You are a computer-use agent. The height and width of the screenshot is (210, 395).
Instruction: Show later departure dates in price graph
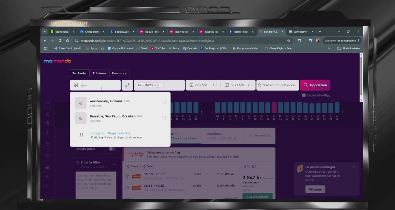click(201, 112)
